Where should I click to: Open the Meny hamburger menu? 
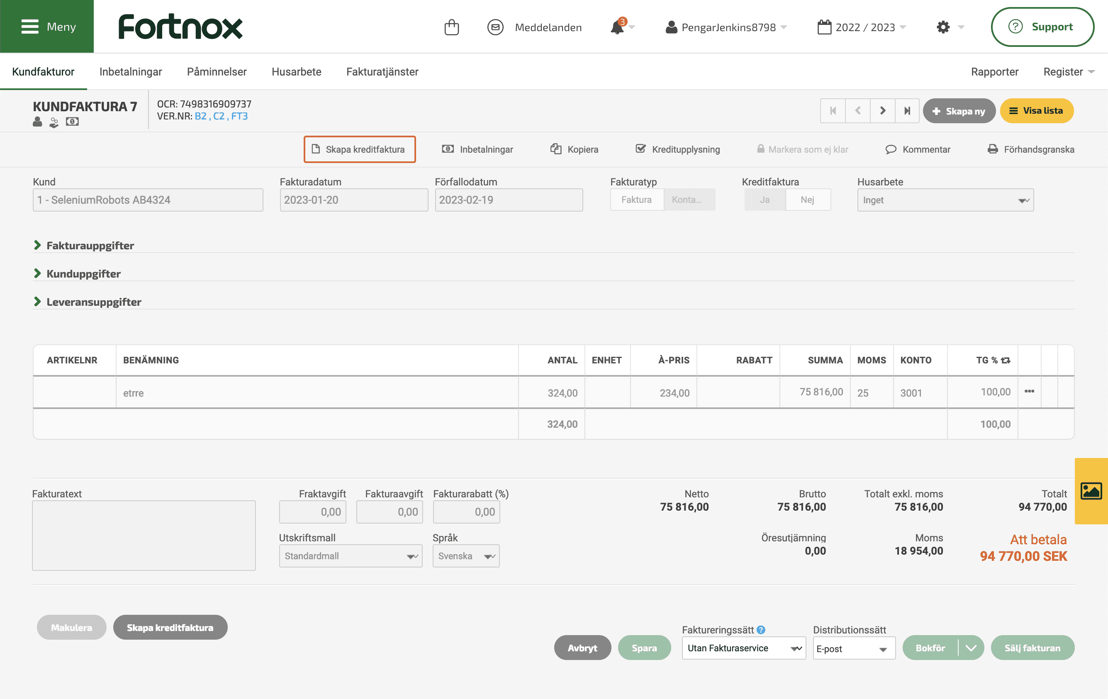(47, 26)
